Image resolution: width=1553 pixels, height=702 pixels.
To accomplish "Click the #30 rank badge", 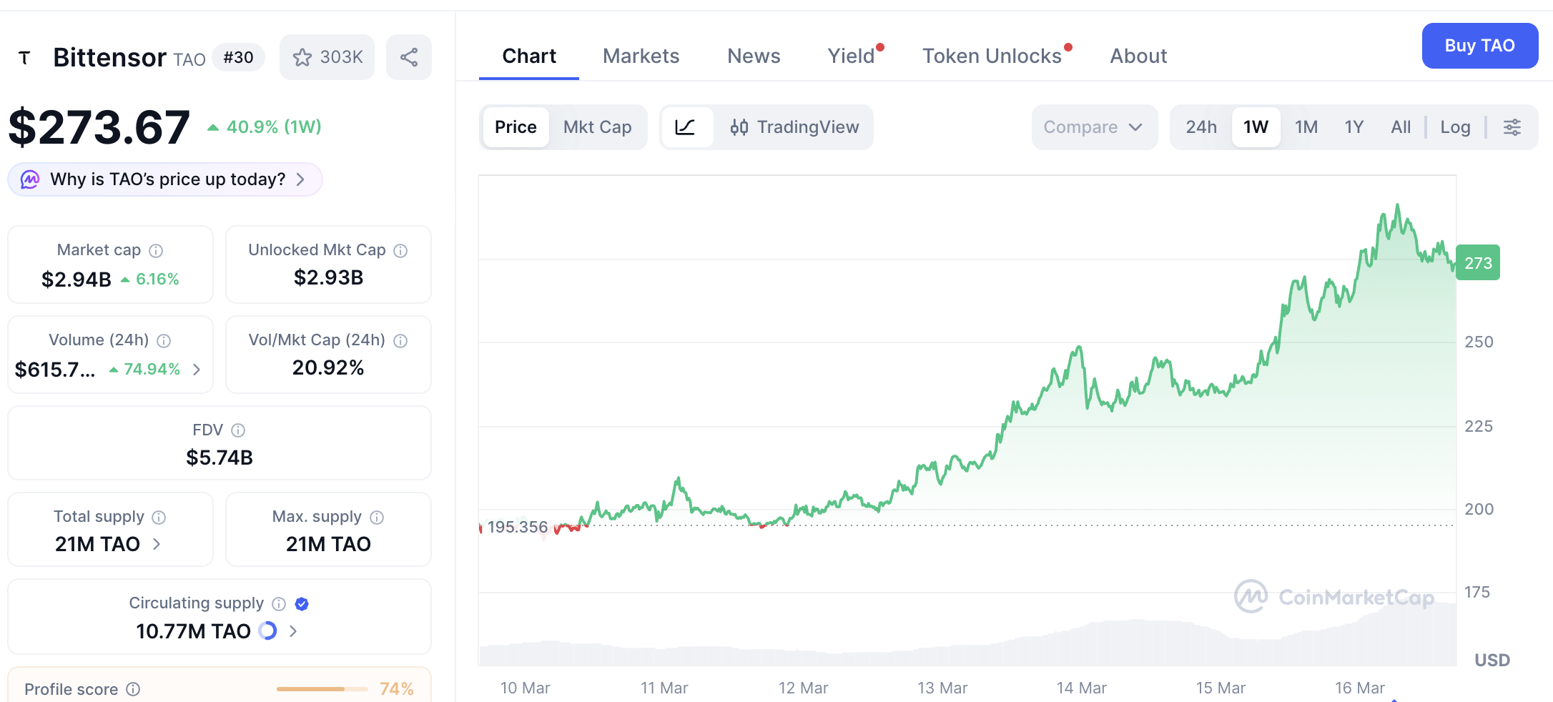I will [x=239, y=57].
